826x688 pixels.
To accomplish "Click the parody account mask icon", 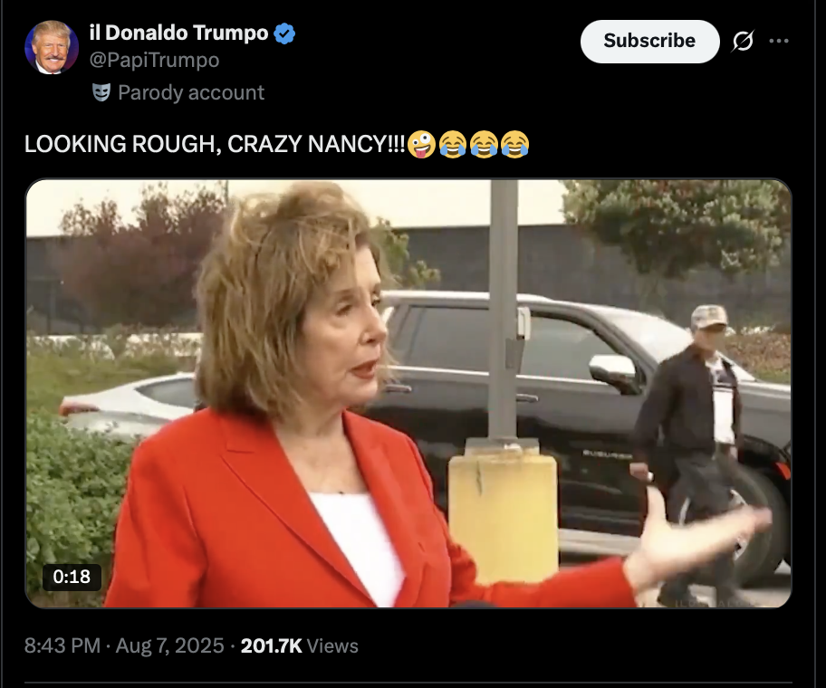I will coord(101,92).
